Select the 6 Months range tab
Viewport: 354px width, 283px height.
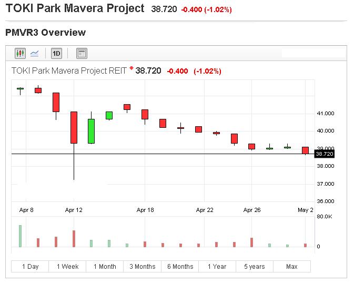[x=180, y=267]
